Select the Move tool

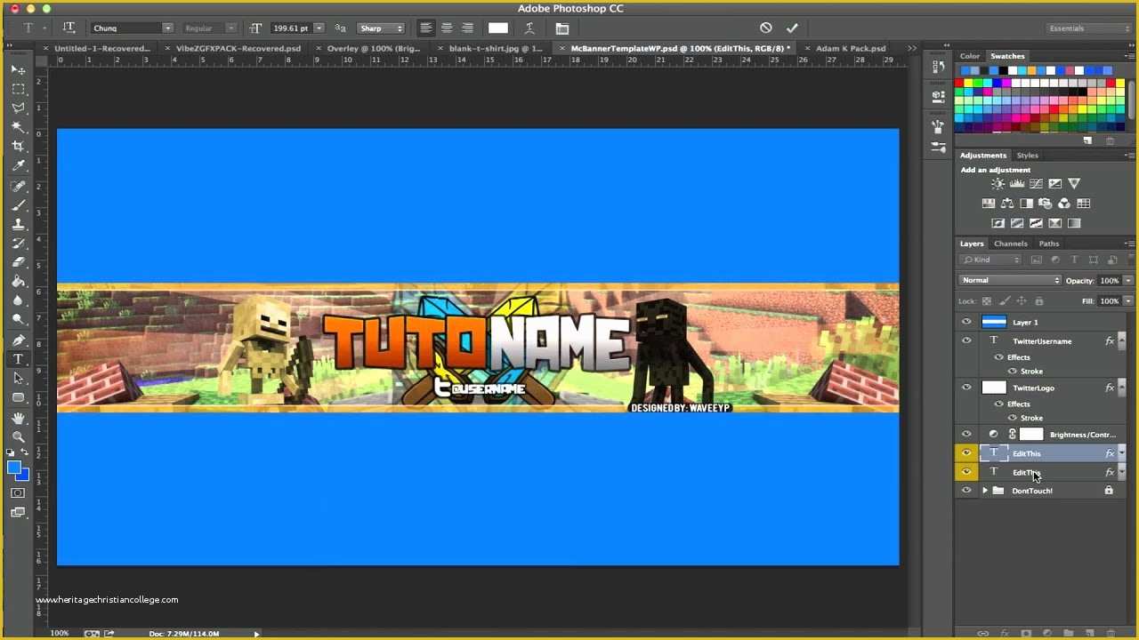pyautogui.click(x=18, y=69)
